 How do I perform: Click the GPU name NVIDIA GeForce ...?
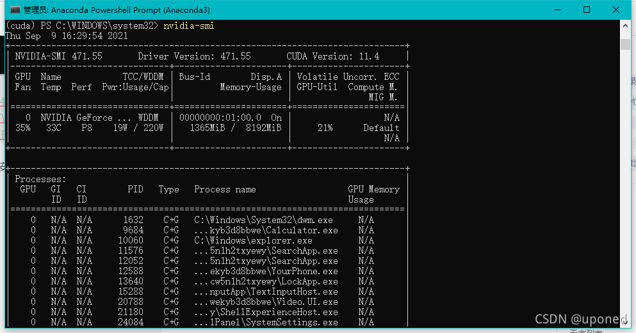click(76, 118)
